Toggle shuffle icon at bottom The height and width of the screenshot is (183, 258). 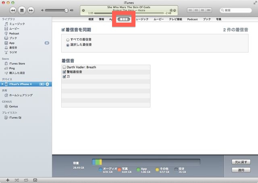(17, 180)
